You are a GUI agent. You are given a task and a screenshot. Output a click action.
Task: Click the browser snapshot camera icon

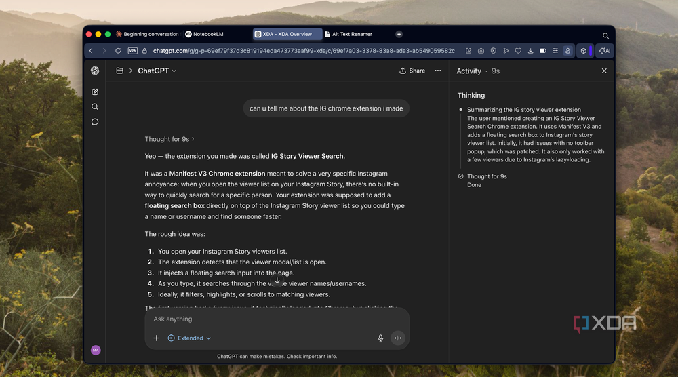pos(481,51)
